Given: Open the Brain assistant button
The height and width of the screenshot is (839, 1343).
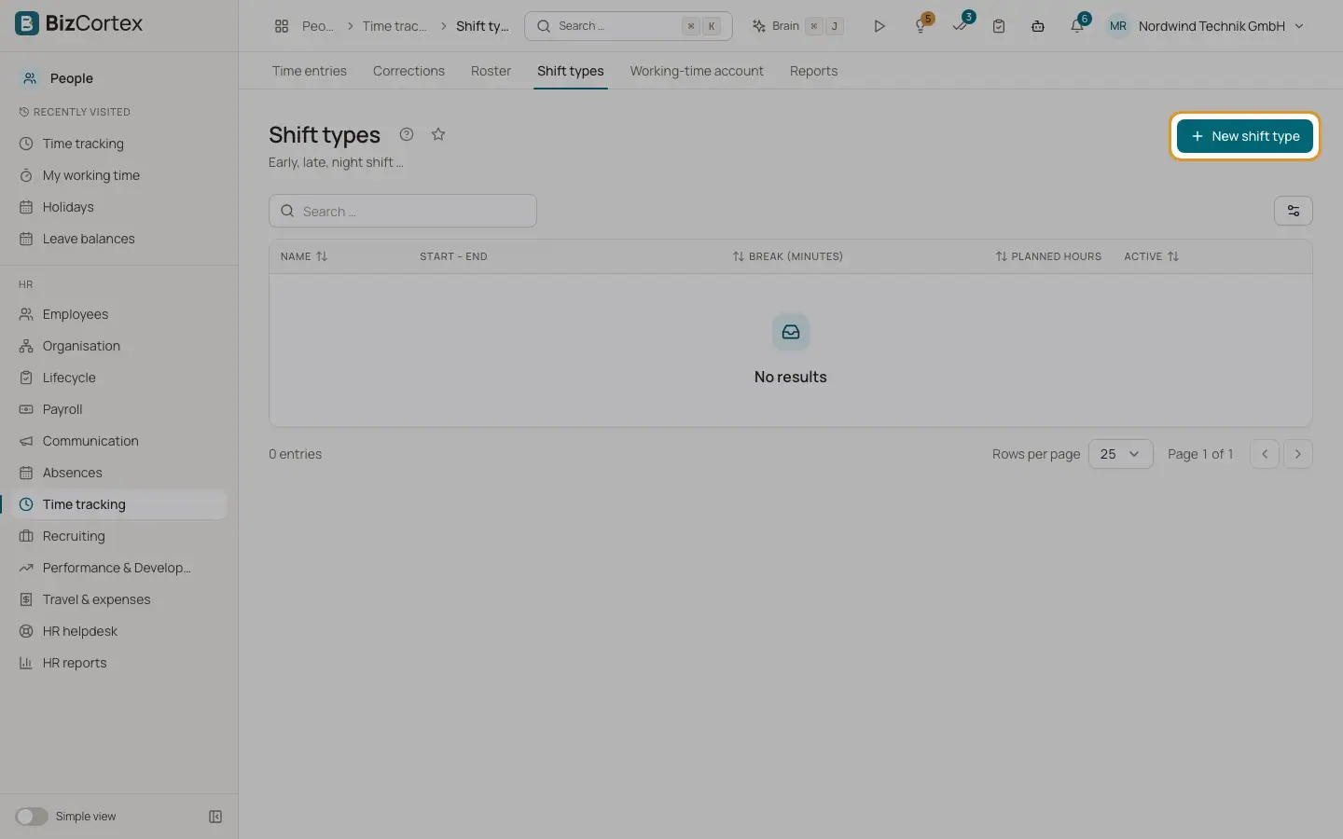Looking at the screenshot, I should tap(798, 26).
